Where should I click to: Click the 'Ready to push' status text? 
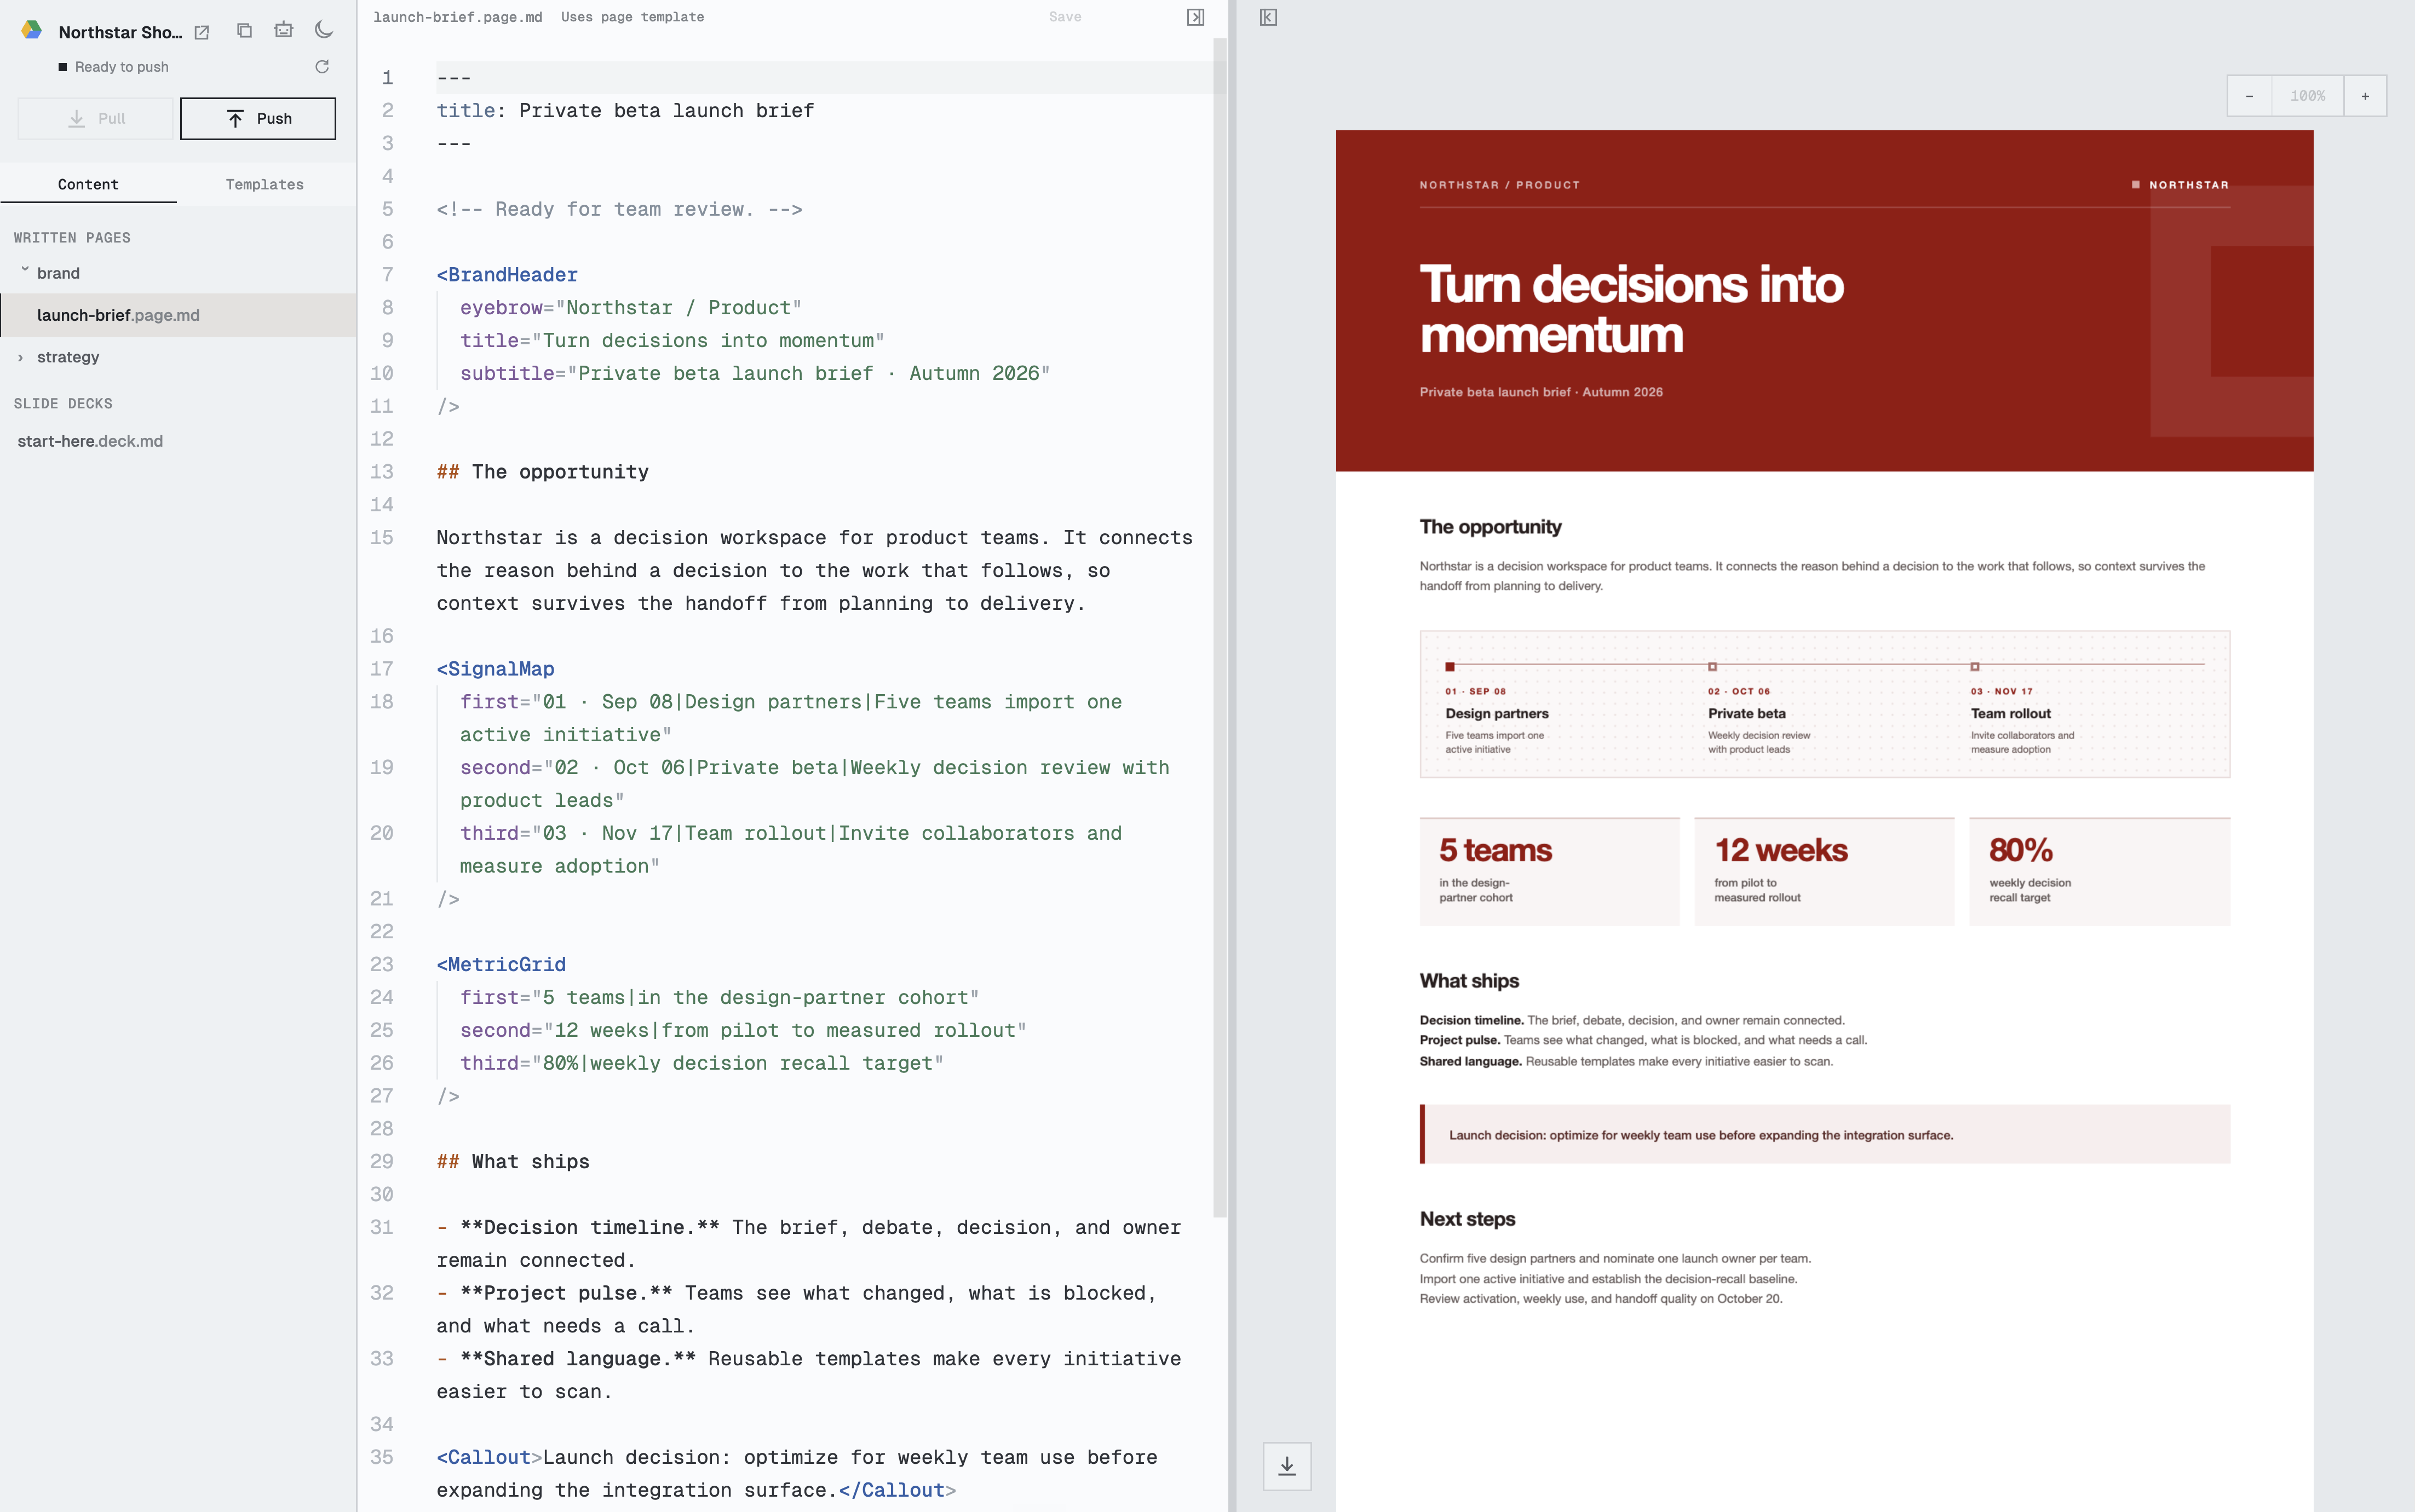(122, 67)
